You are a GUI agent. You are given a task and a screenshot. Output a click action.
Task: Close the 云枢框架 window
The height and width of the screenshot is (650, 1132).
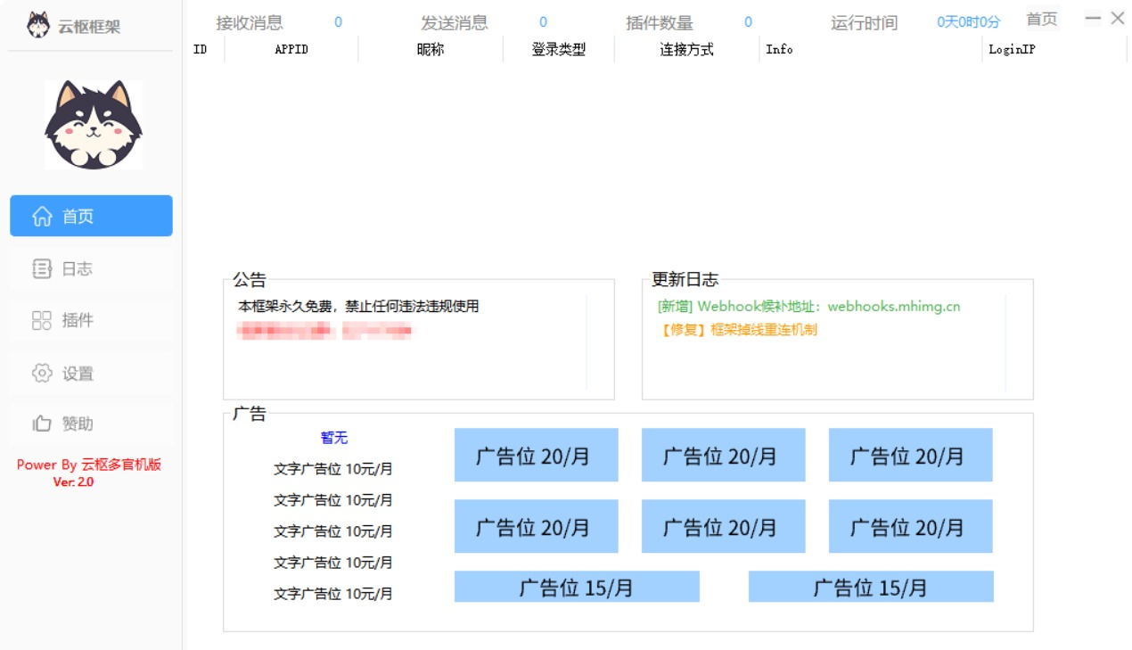pyautogui.click(x=1117, y=18)
